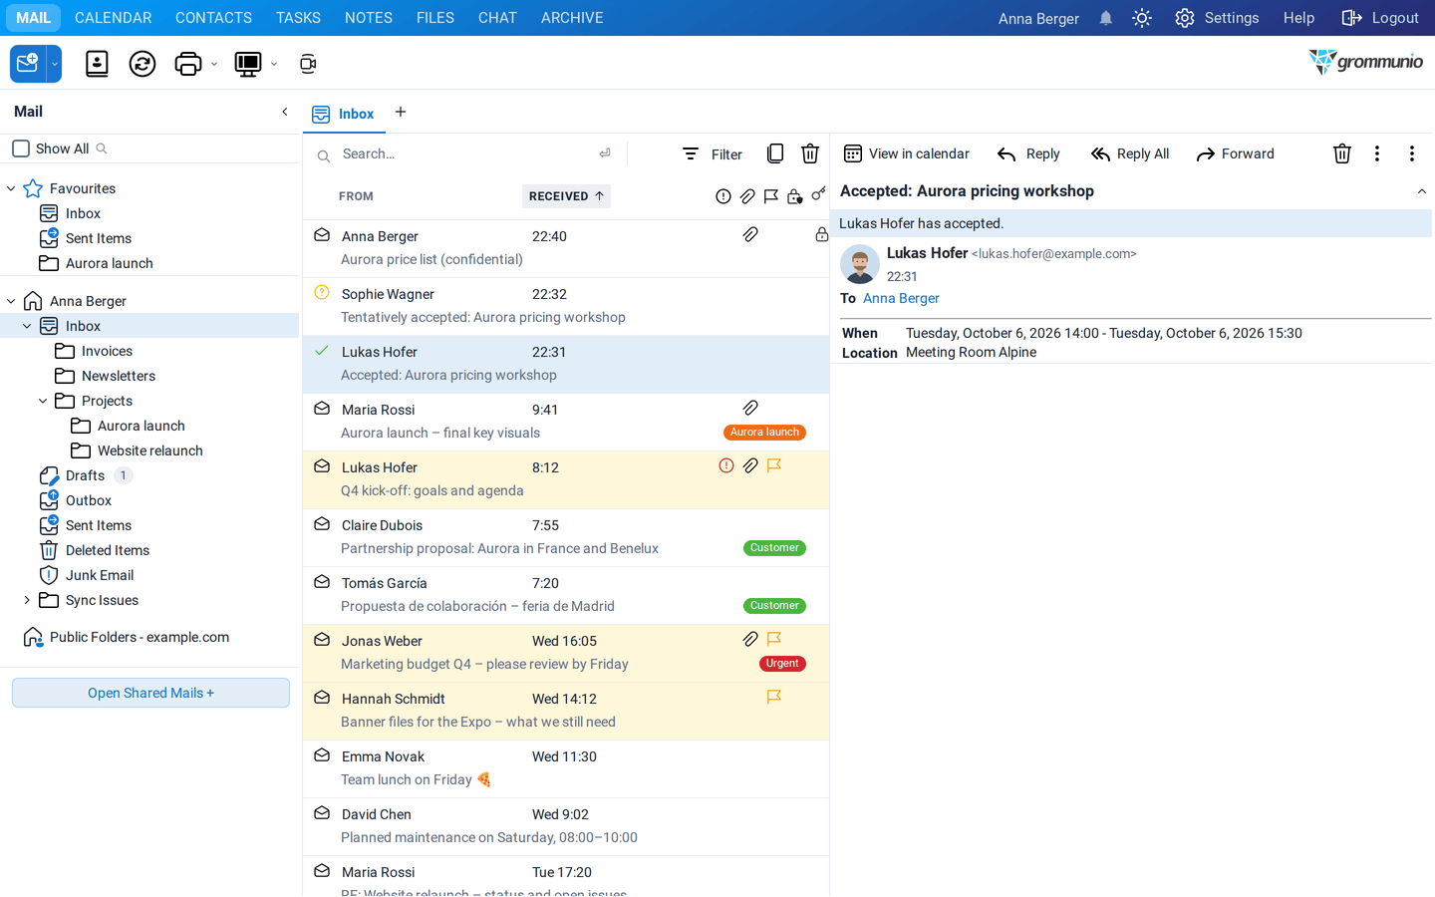
Task: Open dropdown arrow next to print icon
Action: coord(214,64)
